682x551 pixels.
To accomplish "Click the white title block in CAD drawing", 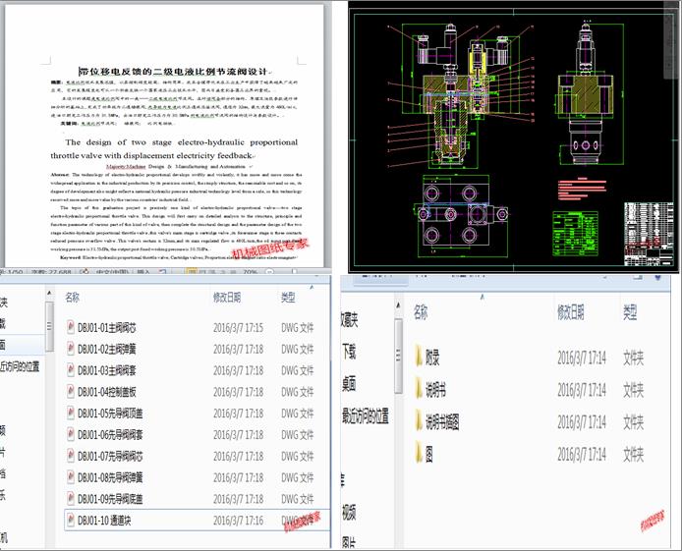I will (649, 234).
